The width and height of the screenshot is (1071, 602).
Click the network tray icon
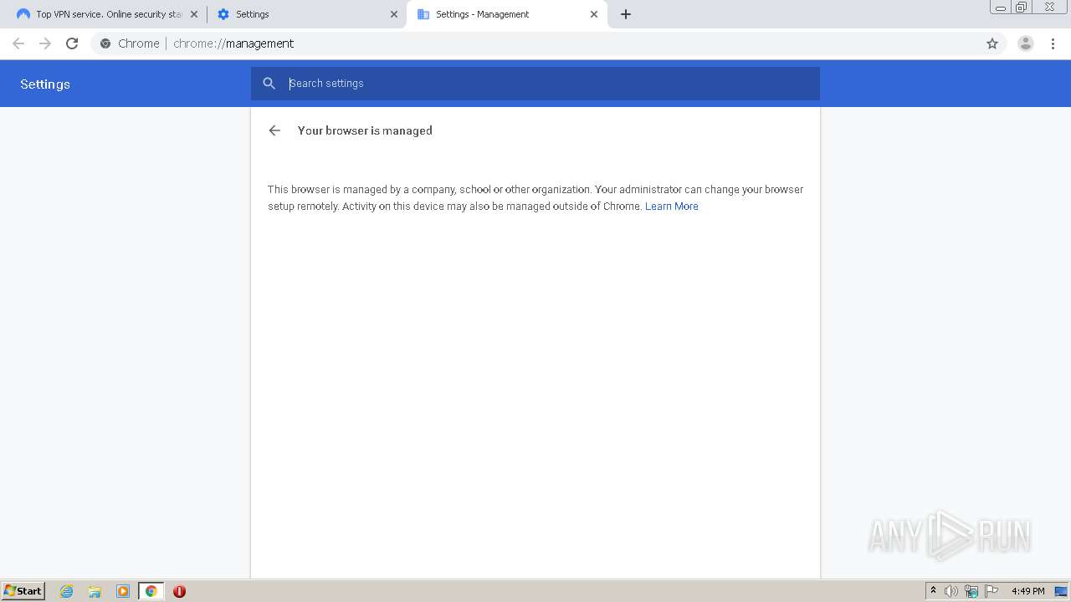click(x=971, y=591)
